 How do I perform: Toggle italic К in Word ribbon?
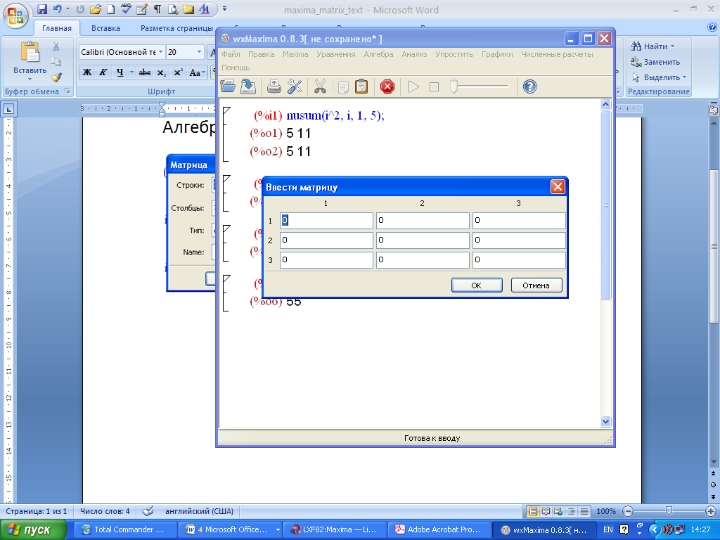coord(103,72)
